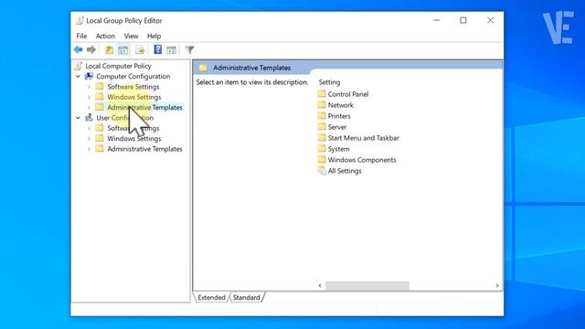Expand Software Settings under User Configuration
Screen dimensions: 585x329
89,128
